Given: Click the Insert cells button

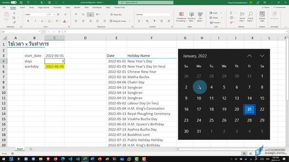Looking at the screenshot, I should (x=214, y=13).
